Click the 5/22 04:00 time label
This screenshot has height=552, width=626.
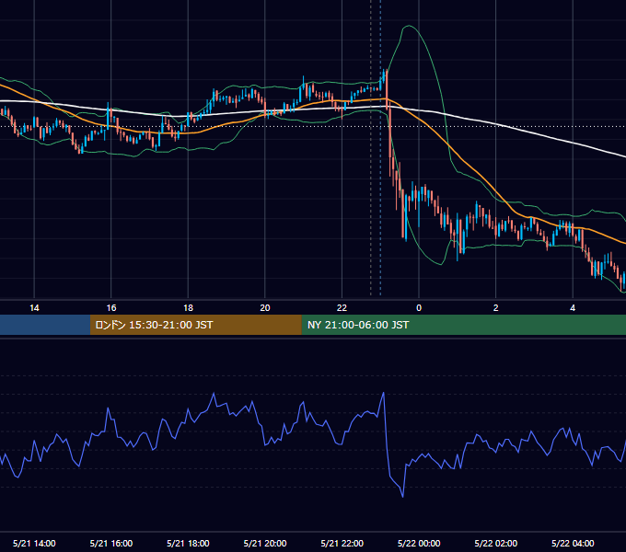pyautogui.click(x=573, y=543)
